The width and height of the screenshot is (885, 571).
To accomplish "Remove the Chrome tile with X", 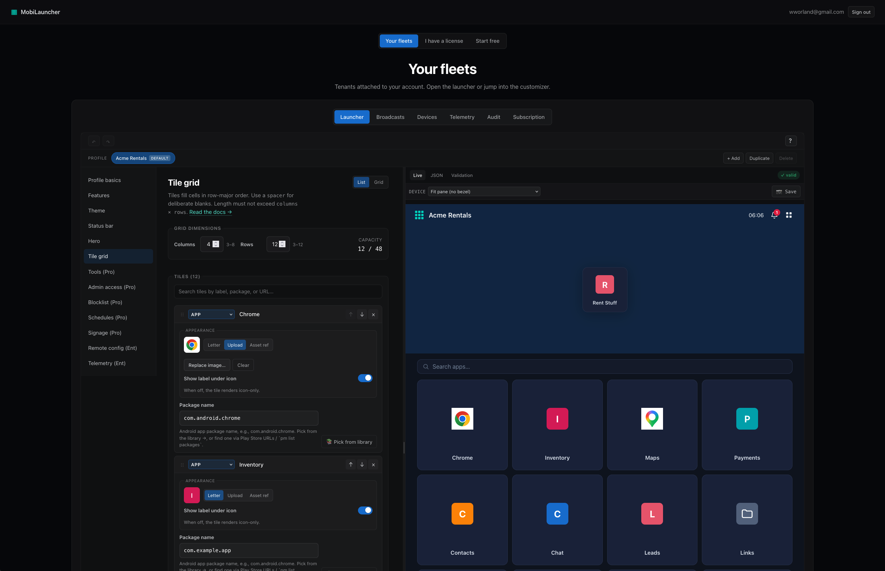I will pos(374,314).
